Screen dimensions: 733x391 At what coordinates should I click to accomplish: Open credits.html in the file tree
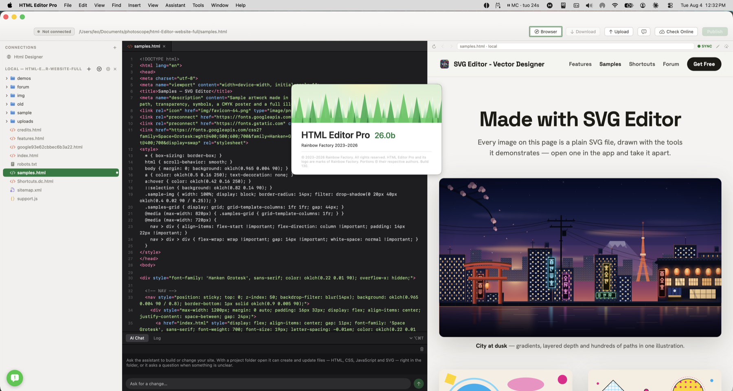click(61, 130)
